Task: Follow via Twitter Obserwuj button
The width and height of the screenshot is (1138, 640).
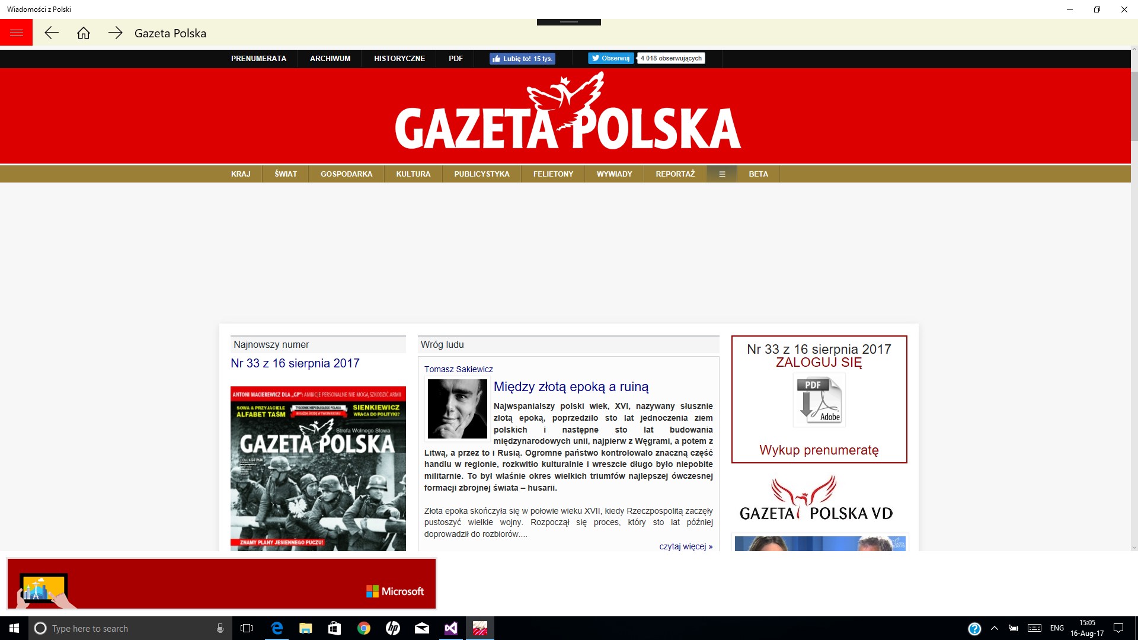Action: (610, 58)
